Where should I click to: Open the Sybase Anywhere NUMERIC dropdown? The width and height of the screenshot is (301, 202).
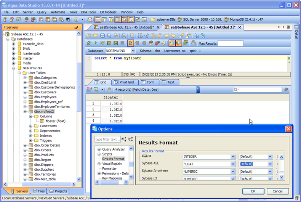pyautogui.click(x=233, y=172)
